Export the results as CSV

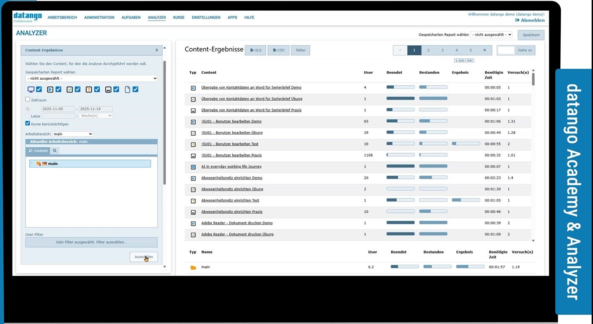pos(278,50)
